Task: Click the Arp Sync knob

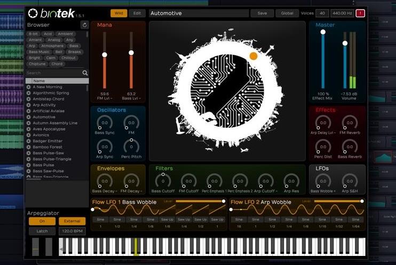Action: click(105, 147)
